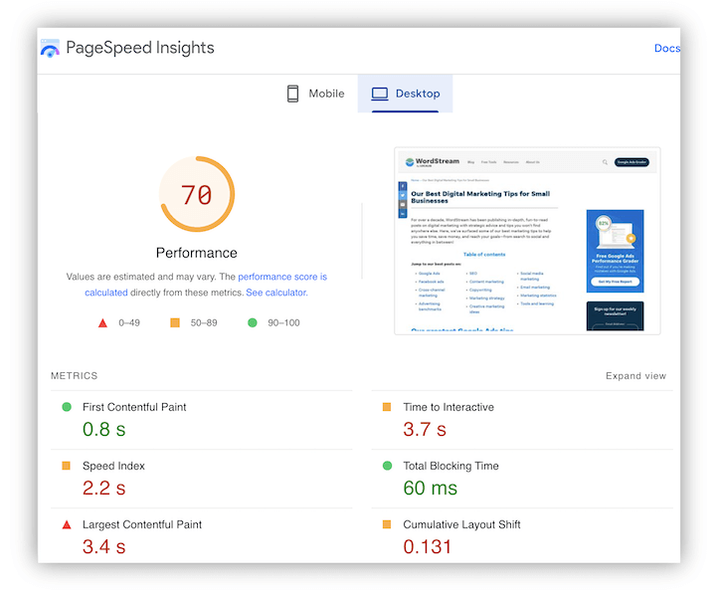Click the green status icon for Total Blocking Time
This screenshot has height=597, width=716.
pyautogui.click(x=387, y=466)
